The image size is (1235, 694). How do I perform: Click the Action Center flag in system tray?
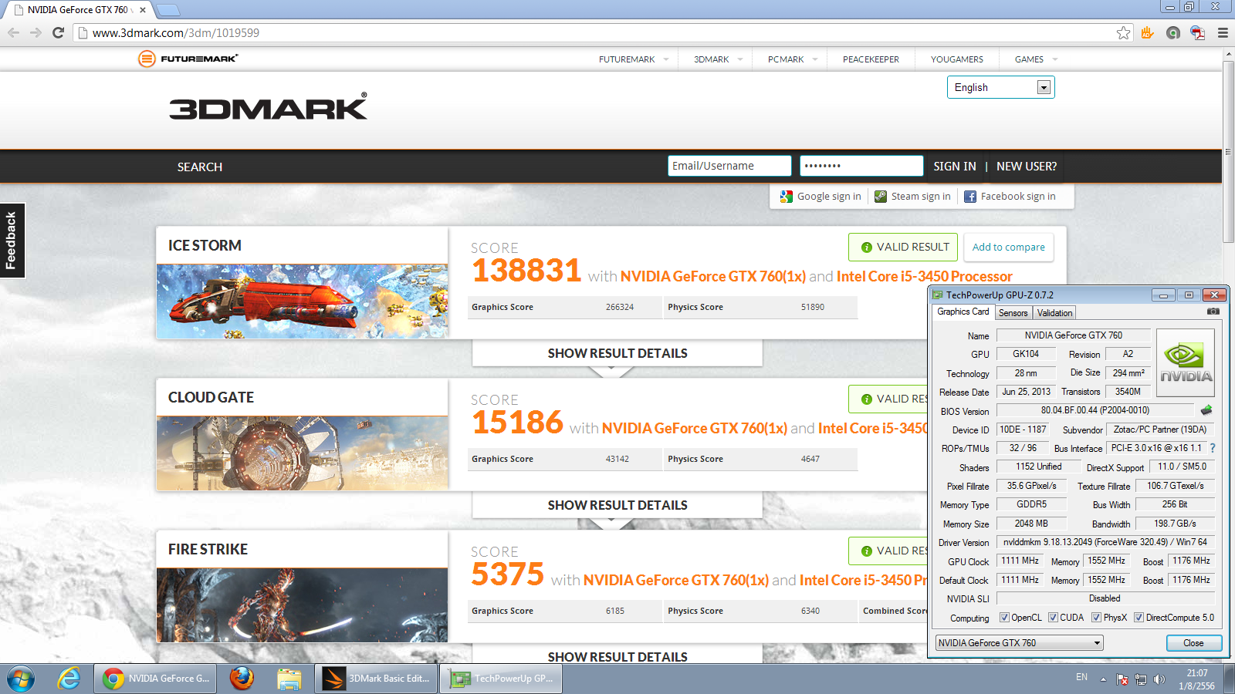click(x=1122, y=679)
